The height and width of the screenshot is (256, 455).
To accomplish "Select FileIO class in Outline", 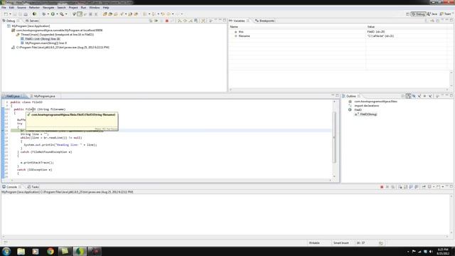I will (x=358, y=110).
